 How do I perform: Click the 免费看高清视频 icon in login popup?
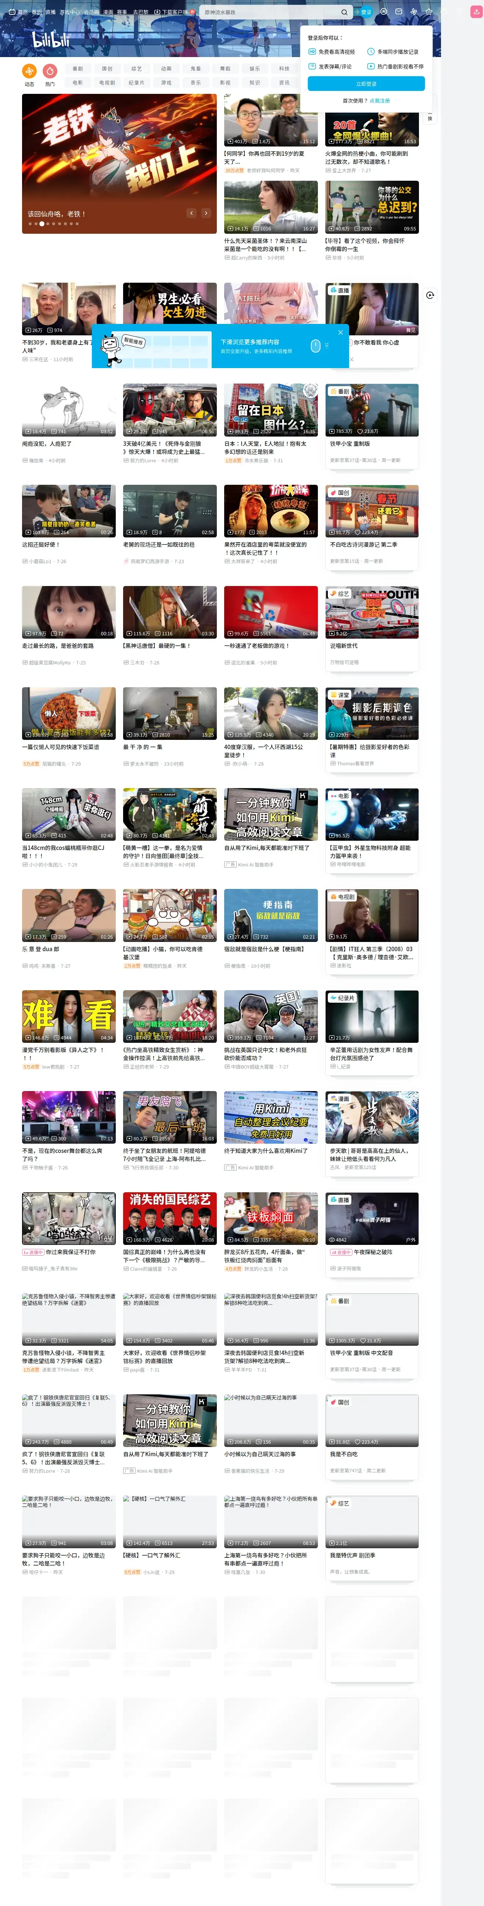[x=313, y=52]
